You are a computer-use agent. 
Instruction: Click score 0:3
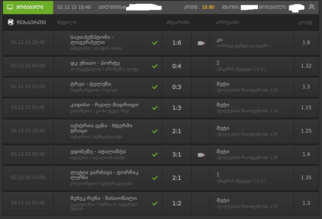pyautogui.click(x=177, y=87)
